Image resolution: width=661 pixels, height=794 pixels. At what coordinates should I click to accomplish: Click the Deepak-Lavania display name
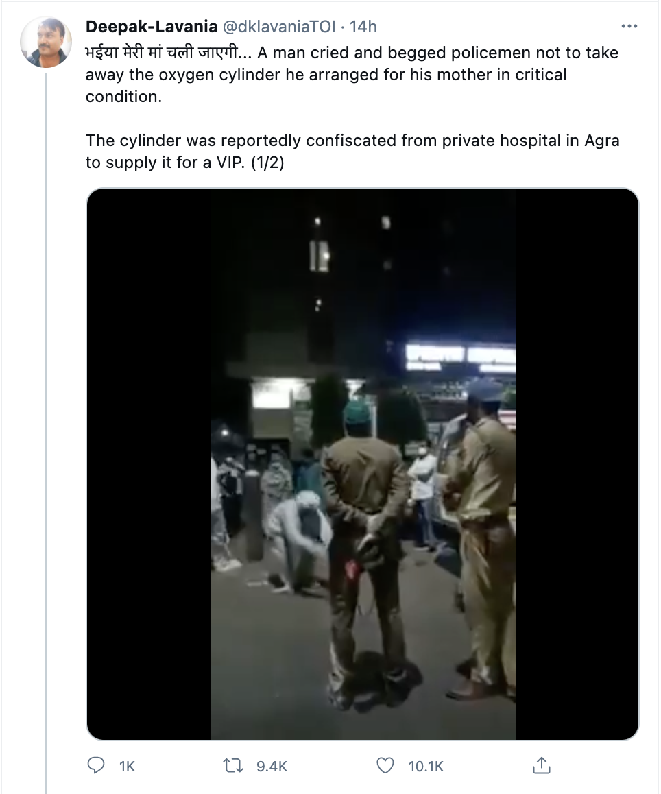(x=152, y=27)
